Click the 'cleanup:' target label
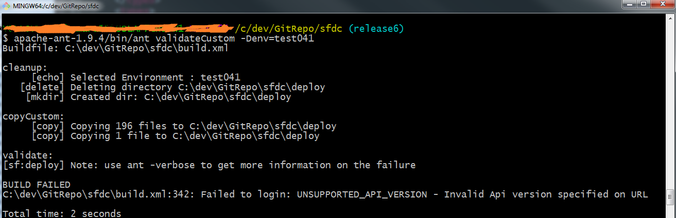 tap(25, 68)
